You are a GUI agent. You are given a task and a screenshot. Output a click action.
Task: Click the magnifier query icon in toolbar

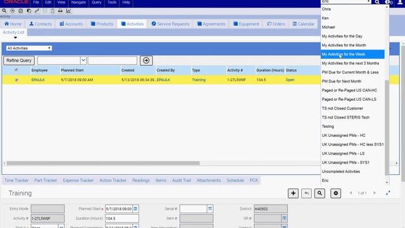[4, 11]
